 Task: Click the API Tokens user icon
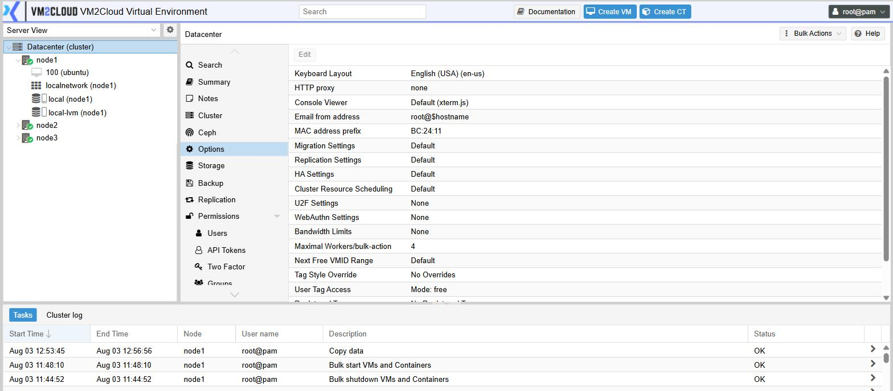199,250
